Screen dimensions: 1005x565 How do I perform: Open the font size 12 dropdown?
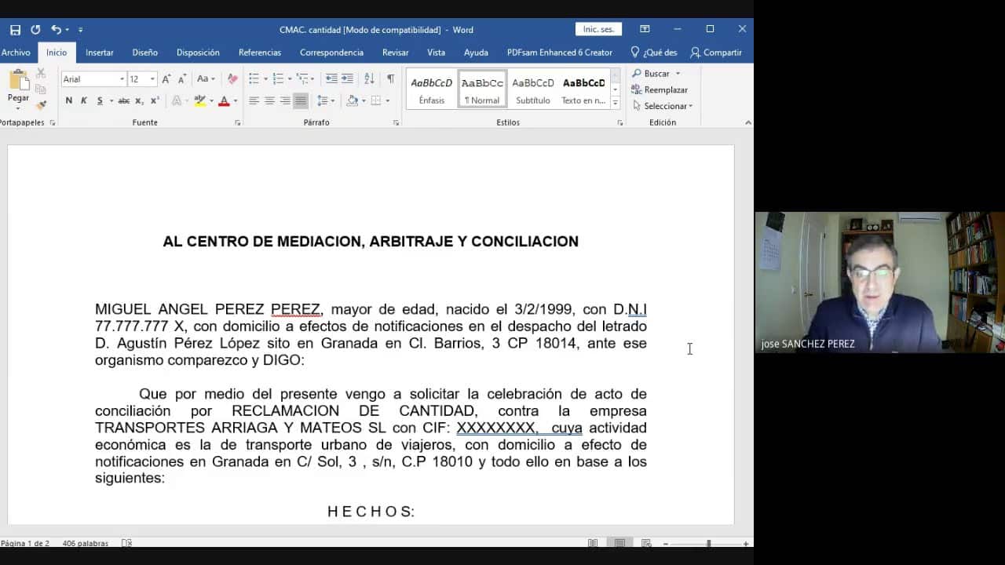152,79
